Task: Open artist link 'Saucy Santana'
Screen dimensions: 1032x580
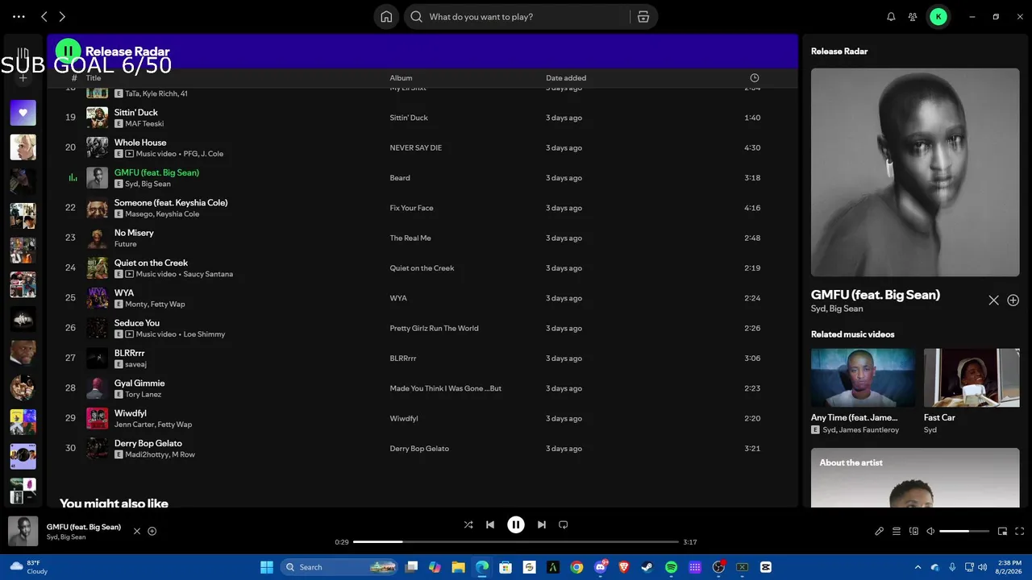Action: pos(208,274)
